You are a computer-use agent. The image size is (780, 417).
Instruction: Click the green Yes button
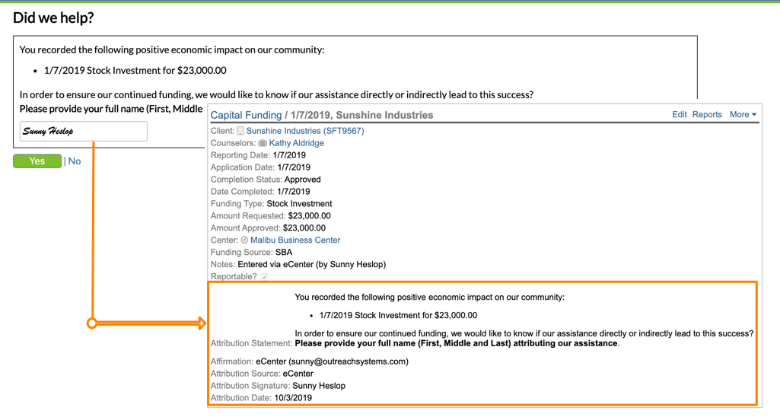(x=37, y=161)
